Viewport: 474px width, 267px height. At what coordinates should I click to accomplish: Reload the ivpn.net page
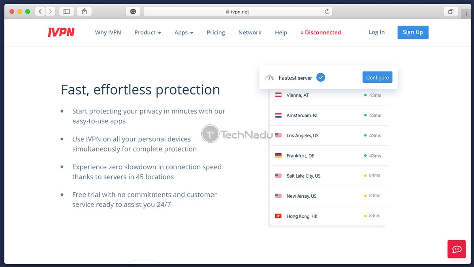pos(327,12)
